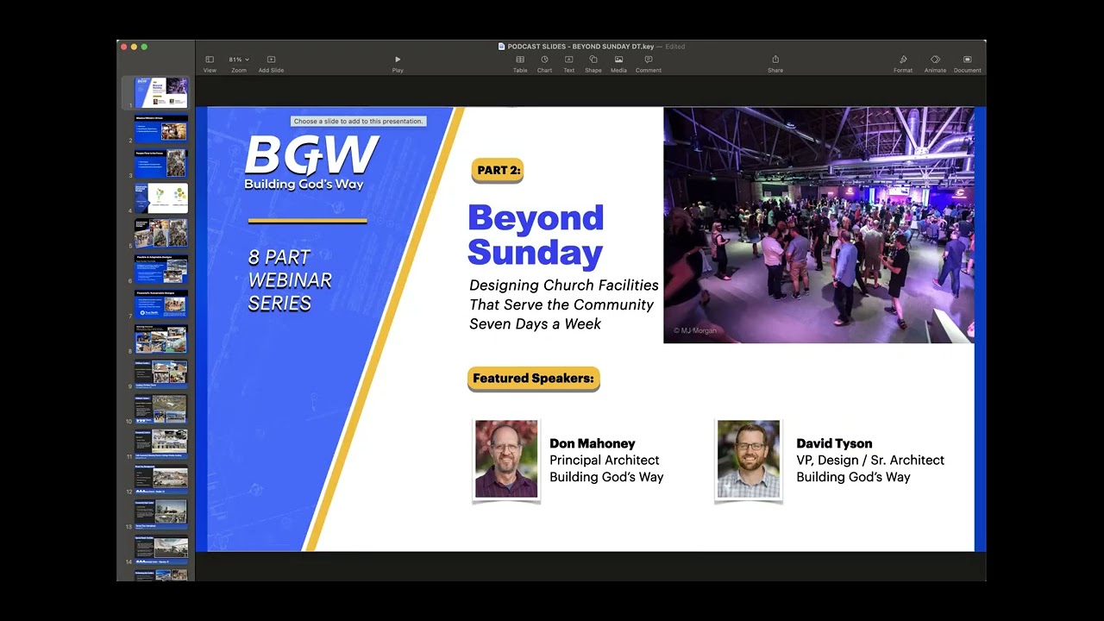This screenshot has height=621, width=1104.
Task: Toggle the Format inspector panel
Action: [x=903, y=63]
